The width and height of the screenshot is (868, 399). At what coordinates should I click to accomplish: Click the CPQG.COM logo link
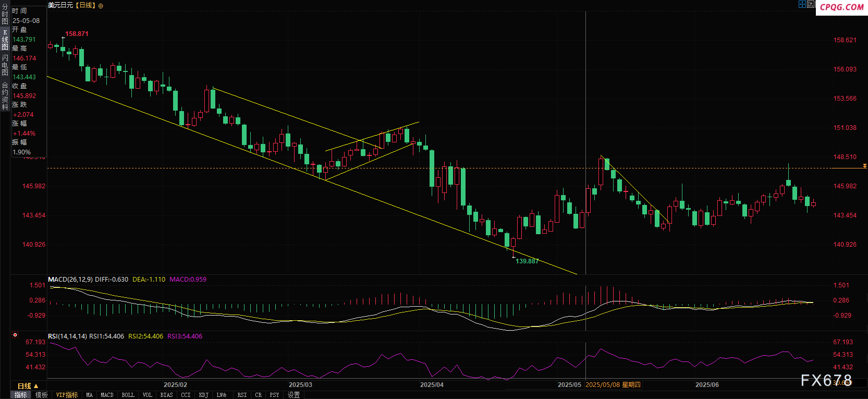coord(841,7)
